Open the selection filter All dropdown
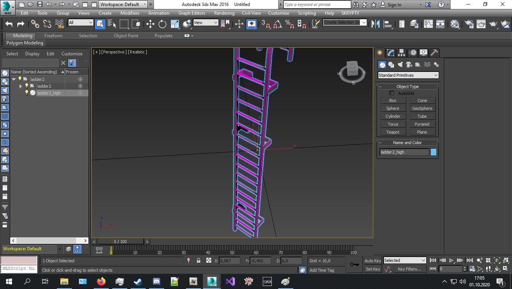Viewport: 512px width, 289px height. point(90,23)
